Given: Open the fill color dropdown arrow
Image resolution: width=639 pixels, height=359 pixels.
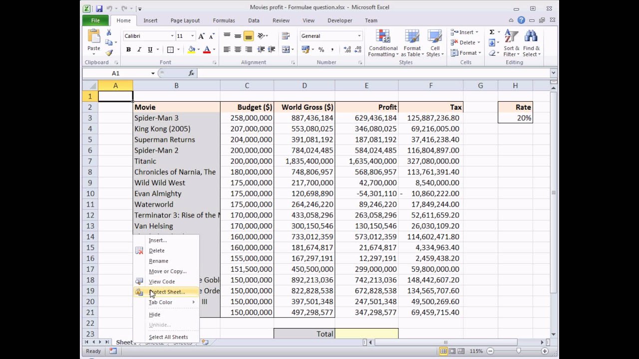Looking at the screenshot, I should point(198,49).
